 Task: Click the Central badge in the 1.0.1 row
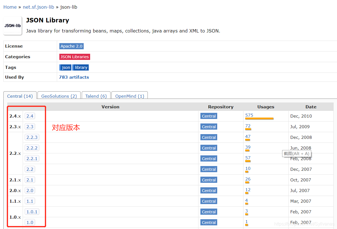[209, 212]
